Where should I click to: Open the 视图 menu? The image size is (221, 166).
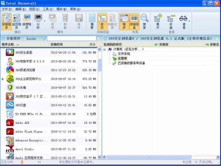pos(34,9)
